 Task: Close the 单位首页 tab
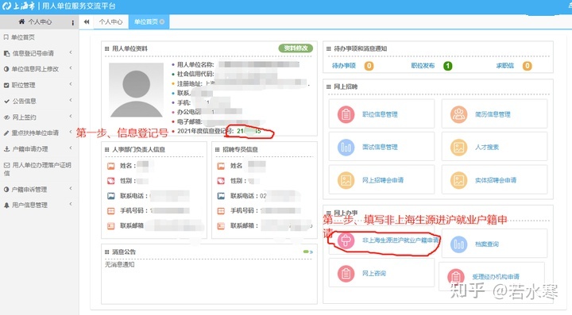pyautogui.click(x=162, y=22)
